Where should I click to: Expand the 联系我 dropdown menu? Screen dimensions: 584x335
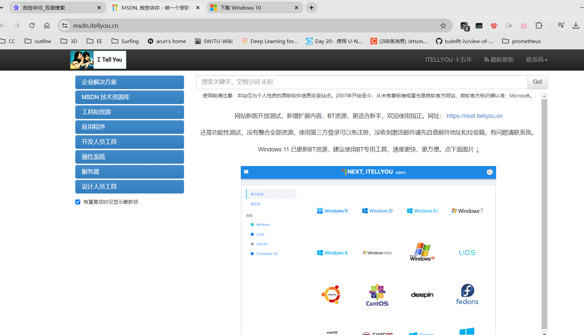pyautogui.click(x=537, y=60)
